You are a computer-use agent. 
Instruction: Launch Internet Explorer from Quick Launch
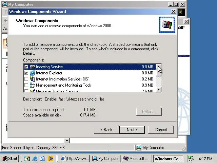[35, 159]
